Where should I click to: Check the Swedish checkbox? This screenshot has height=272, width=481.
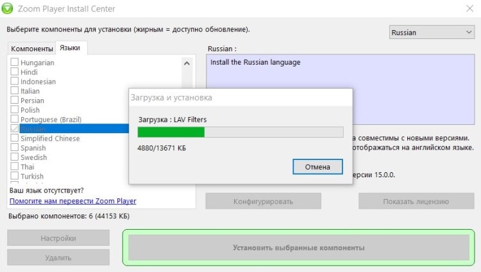click(x=14, y=157)
